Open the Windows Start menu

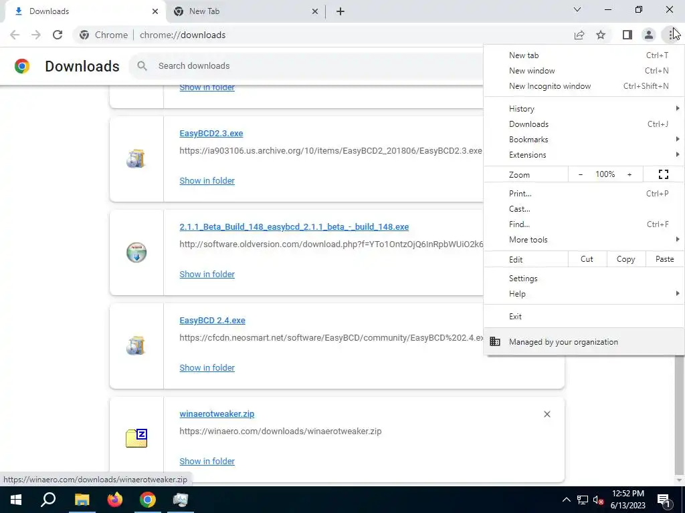[x=16, y=500]
